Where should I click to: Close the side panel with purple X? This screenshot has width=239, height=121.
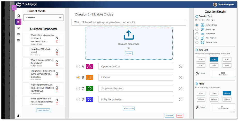coord(14,7)
